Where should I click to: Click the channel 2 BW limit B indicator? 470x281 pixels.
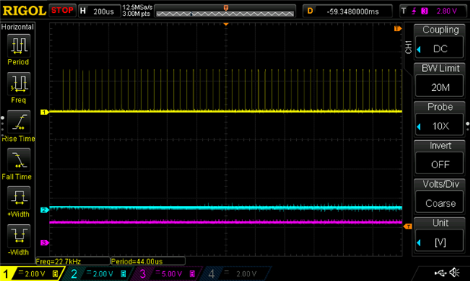pos(123,273)
